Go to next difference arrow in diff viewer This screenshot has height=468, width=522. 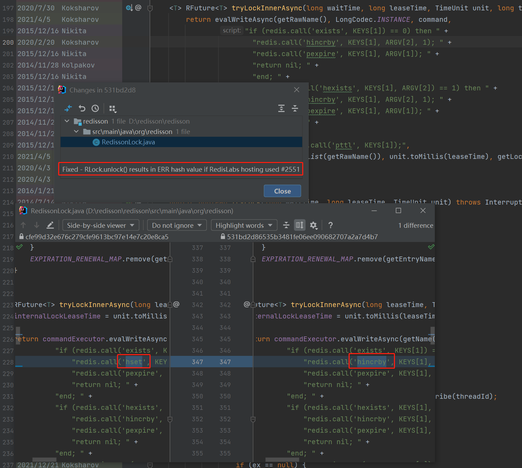click(37, 225)
